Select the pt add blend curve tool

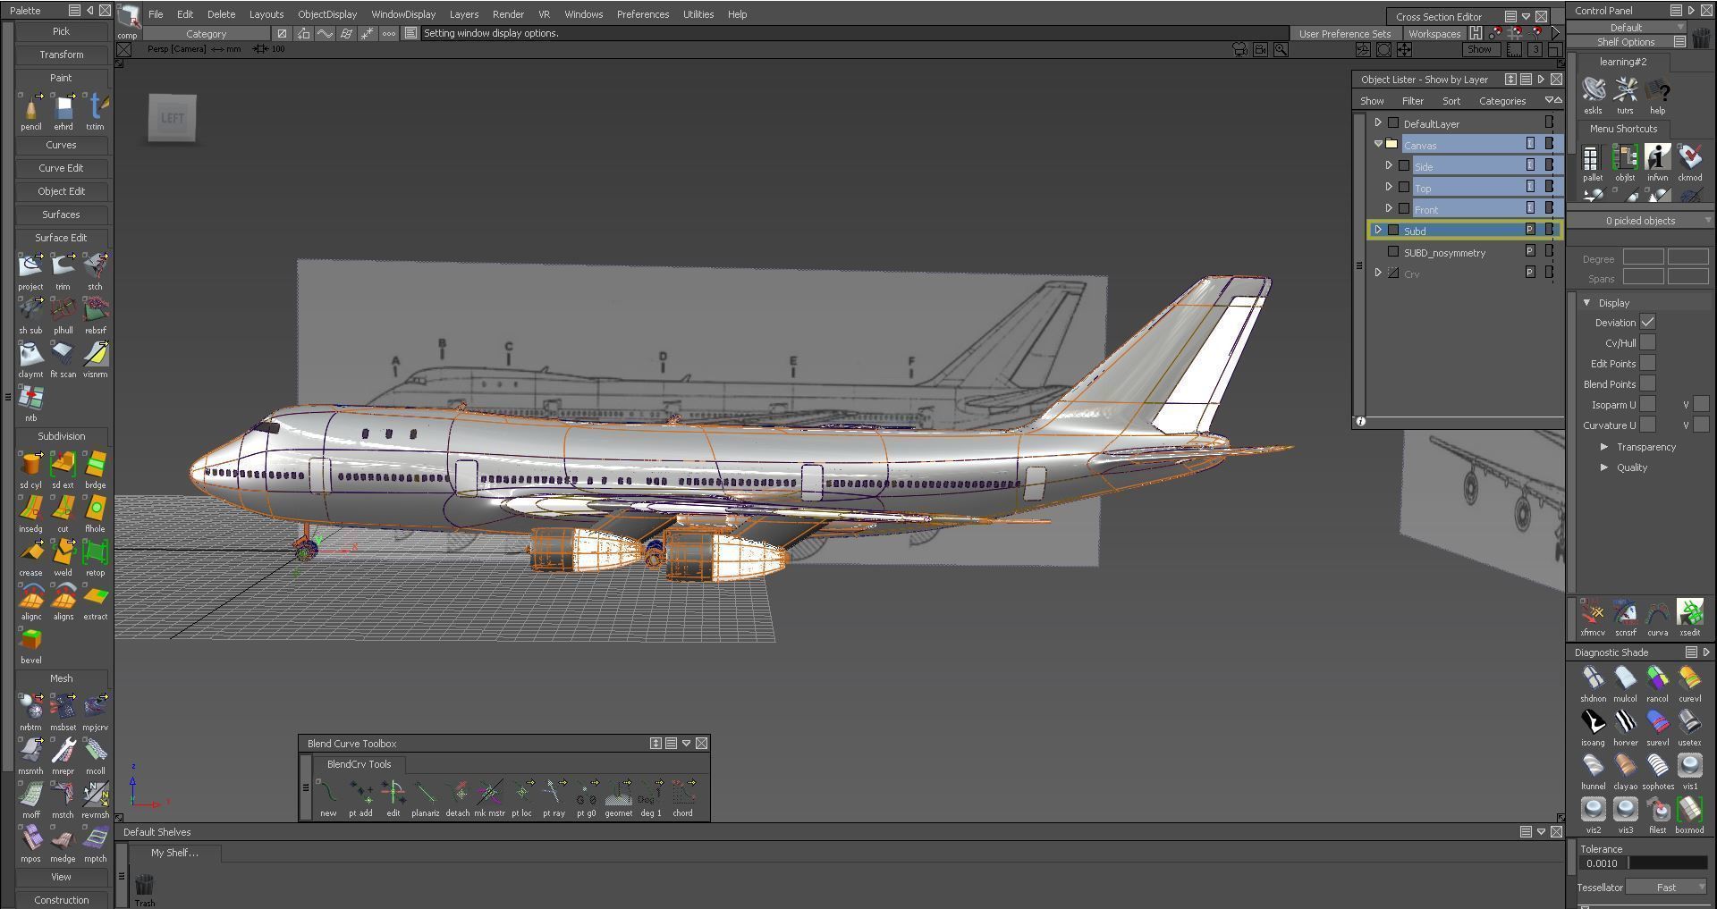360,793
